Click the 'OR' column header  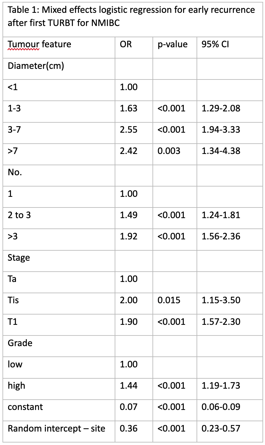point(126,44)
